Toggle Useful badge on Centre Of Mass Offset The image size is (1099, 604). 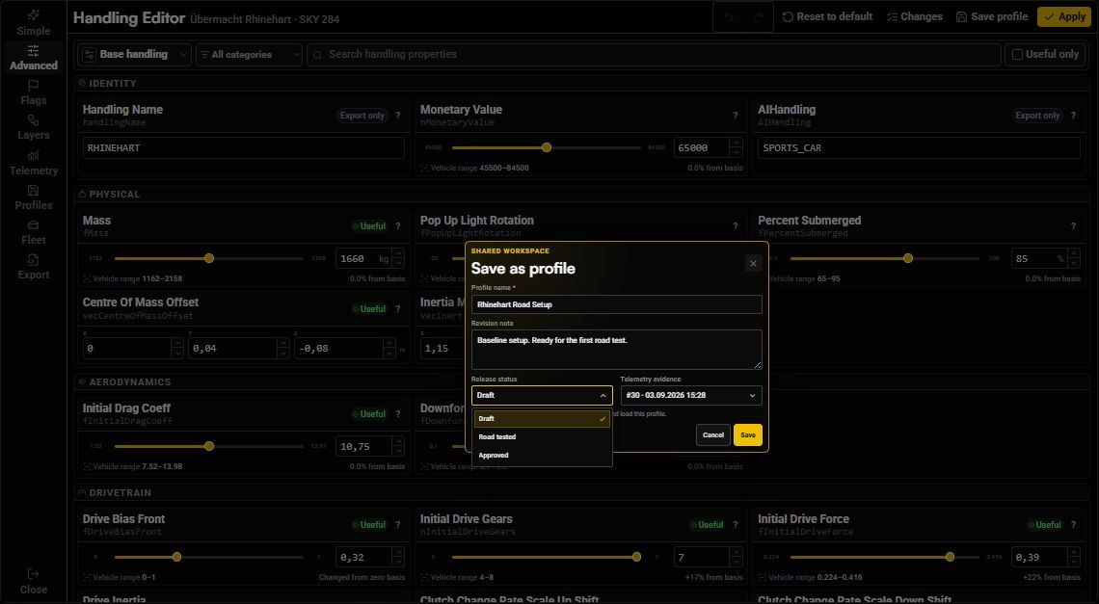click(368, 309)
